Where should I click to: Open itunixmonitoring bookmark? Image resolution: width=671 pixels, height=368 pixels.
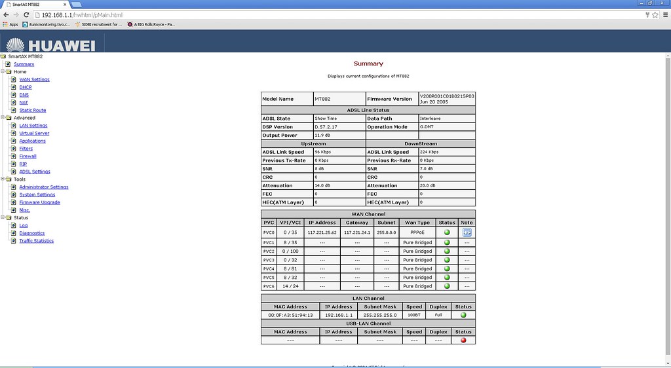point(47,25)
